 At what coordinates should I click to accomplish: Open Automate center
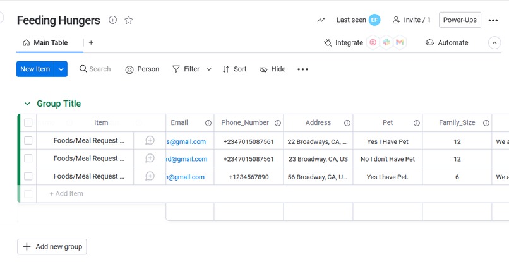tap(447, 42)
